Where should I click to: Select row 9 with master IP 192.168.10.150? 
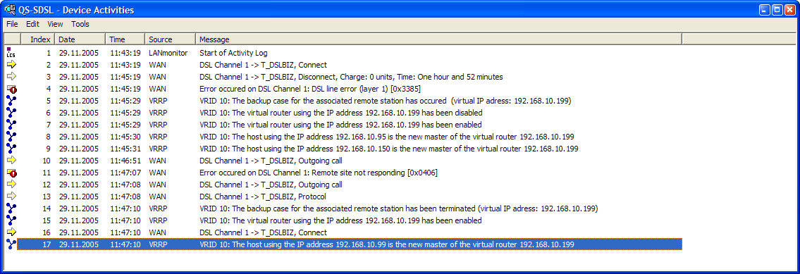350,149
